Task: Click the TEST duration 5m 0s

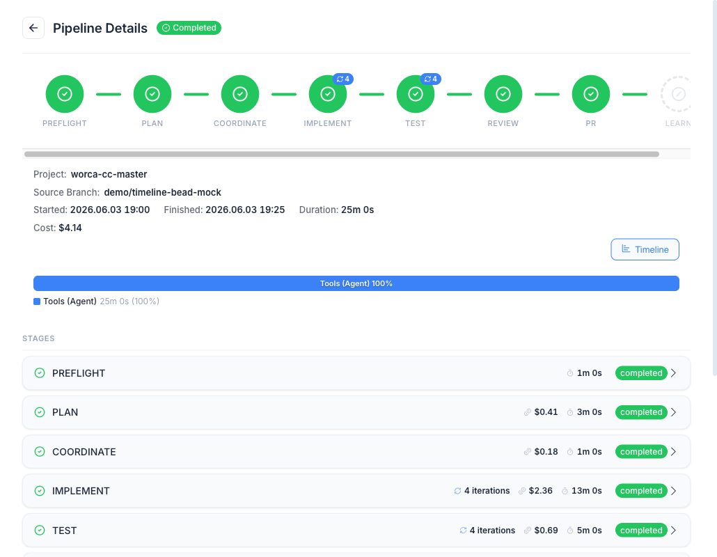Action: click(x=590, y=531)
